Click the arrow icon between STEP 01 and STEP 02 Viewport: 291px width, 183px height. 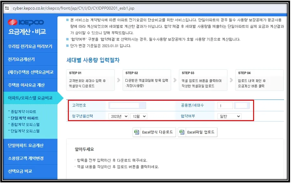119,80
